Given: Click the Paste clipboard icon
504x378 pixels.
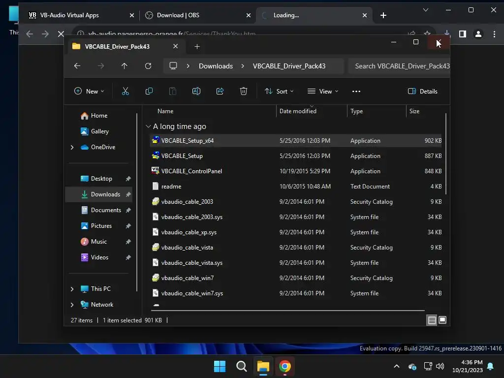Looking at the screenshot, I should tap(173, 91).
